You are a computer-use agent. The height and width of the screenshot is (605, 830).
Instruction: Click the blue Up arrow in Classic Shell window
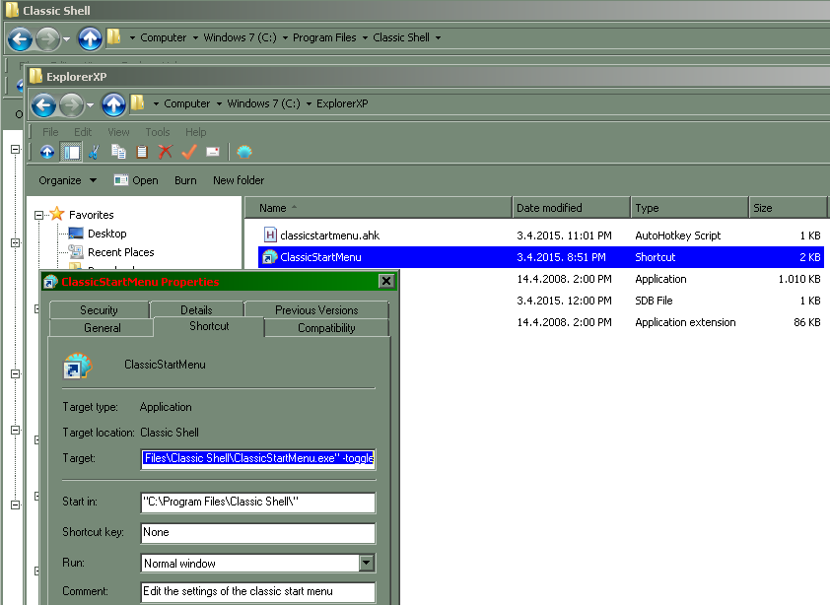point(90,38)
